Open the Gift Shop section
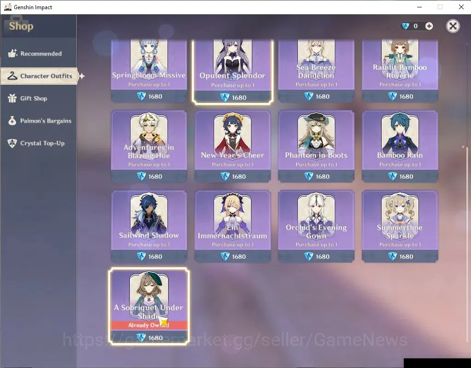471x368 pixels. coord(39,98)
